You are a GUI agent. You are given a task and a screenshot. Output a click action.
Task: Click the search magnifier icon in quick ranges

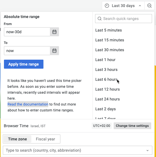pyautogui.click(x=100, y=19)
